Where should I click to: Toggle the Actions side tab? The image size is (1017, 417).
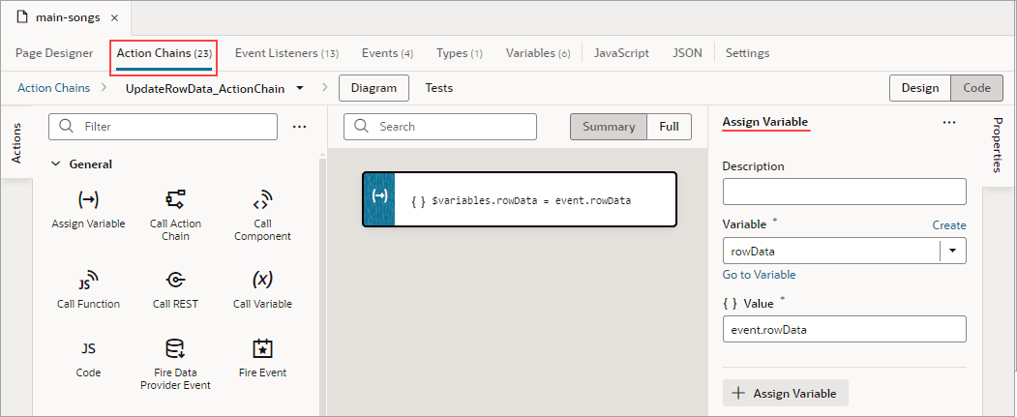point(16,142)
